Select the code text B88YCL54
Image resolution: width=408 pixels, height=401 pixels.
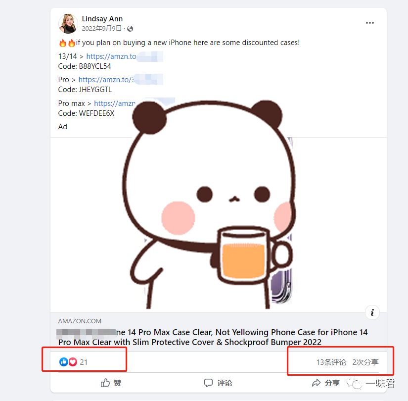point(95,66)
